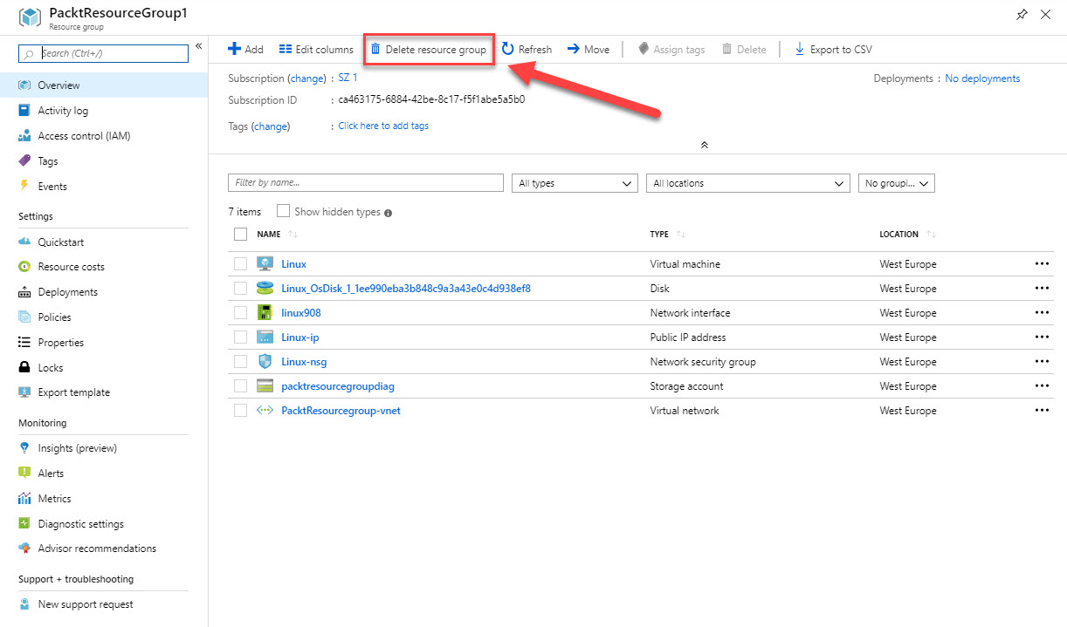Screen dimensions: 1067x627
Task: Open more options for Linux_OsDisk row
Action: pos(1041,288)
